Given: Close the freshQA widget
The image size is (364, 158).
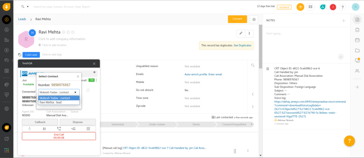Looking at the screenshot, I should [94, 64].
